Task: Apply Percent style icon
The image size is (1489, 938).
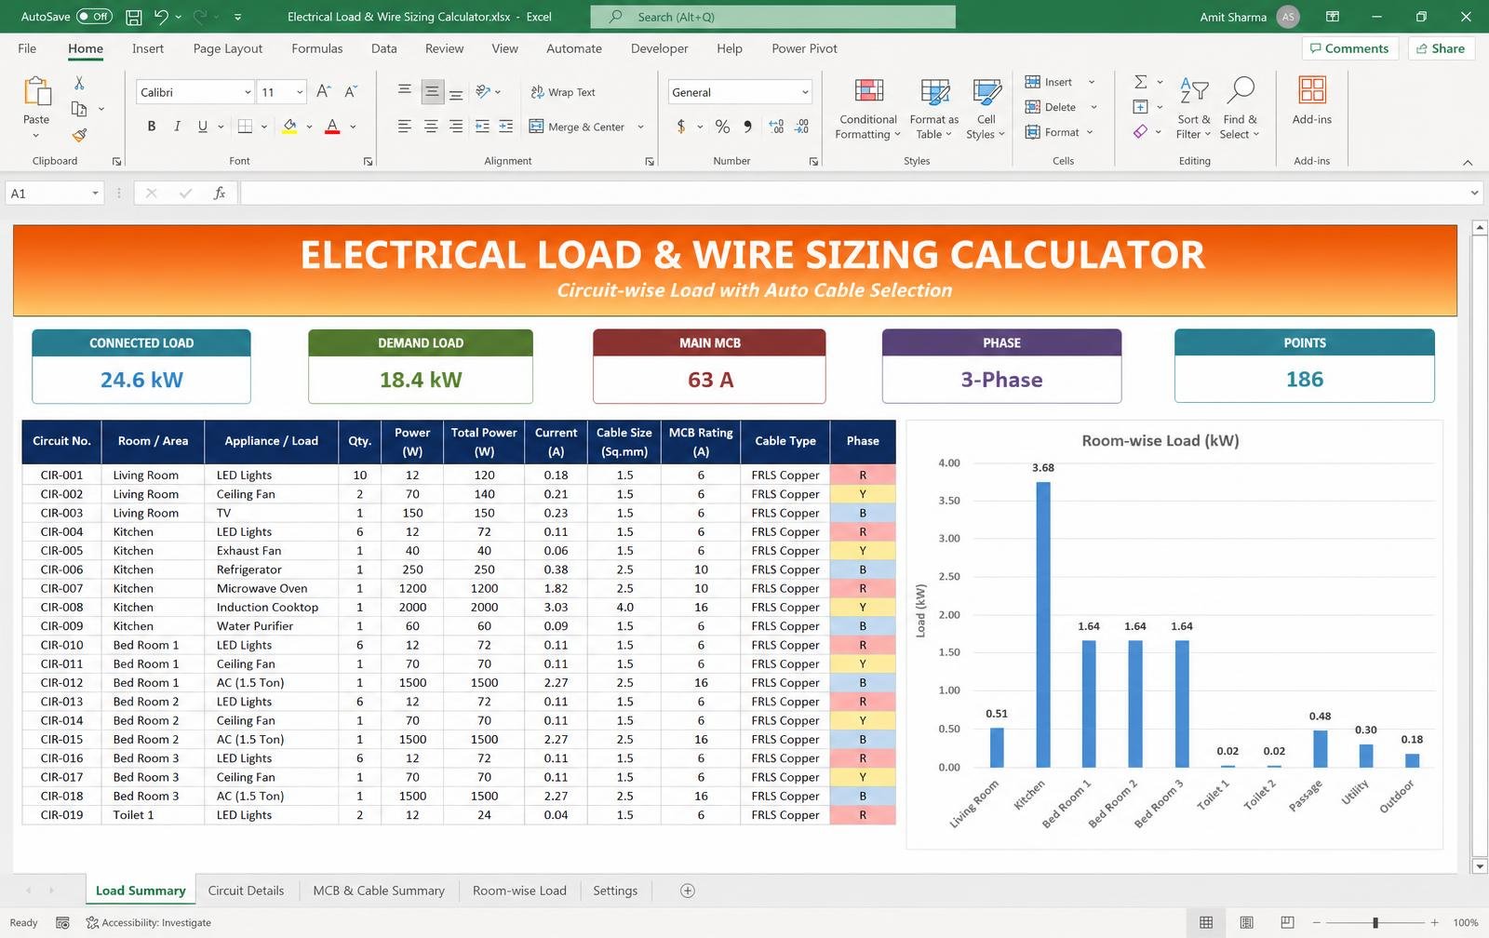Action: pos(722,127)
